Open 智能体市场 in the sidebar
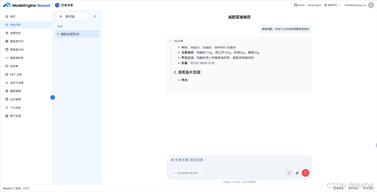Viewport: 377px width, 192px height. (26, 50)
